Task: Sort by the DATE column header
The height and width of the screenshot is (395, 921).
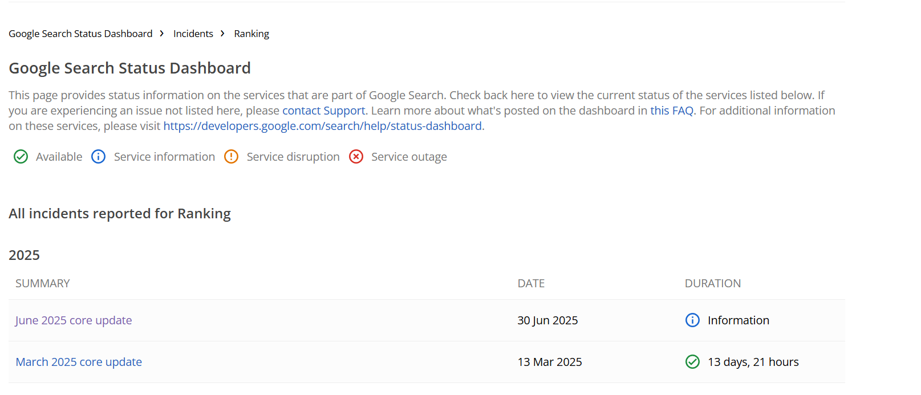Action: pos(531,283)
